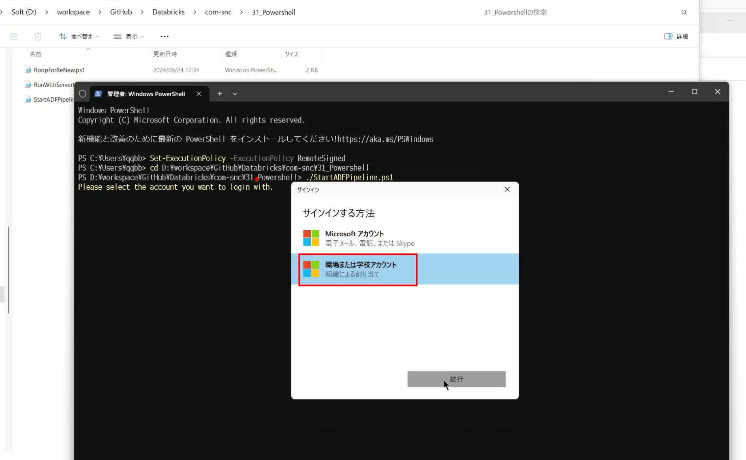Select the 管理者: Windows PowerShell tab
The image size is (746, 460).
145,94
